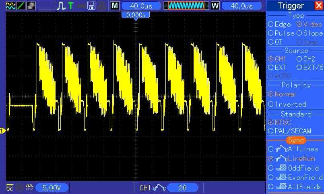This screenshot has height=194, width=324.
Task: Click the floppy disk save icon
Action: (x=91, y=6)
